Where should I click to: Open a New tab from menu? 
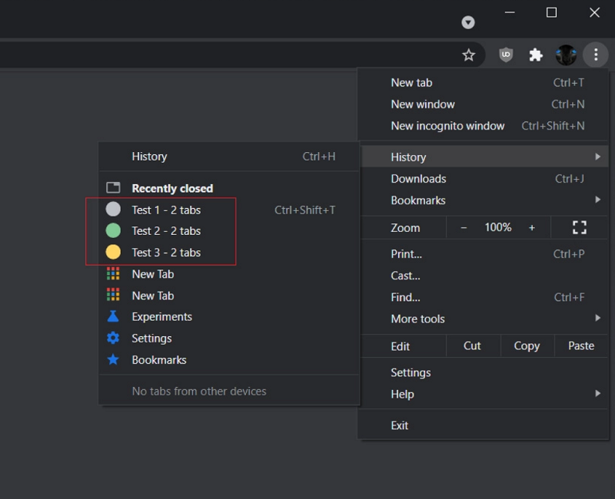(484, 83)
